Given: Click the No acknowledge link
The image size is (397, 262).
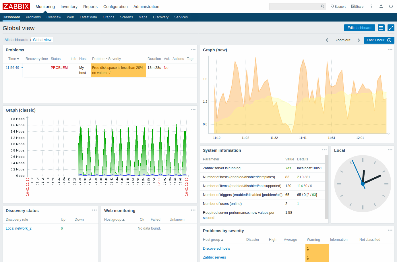Looking at the screenshot, I should (x=166, y=68).
